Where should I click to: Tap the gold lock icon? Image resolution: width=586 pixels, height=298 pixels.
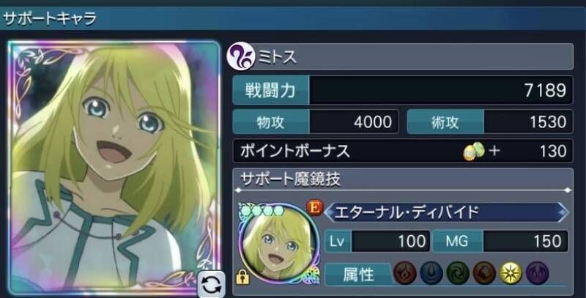coord(243,277)
